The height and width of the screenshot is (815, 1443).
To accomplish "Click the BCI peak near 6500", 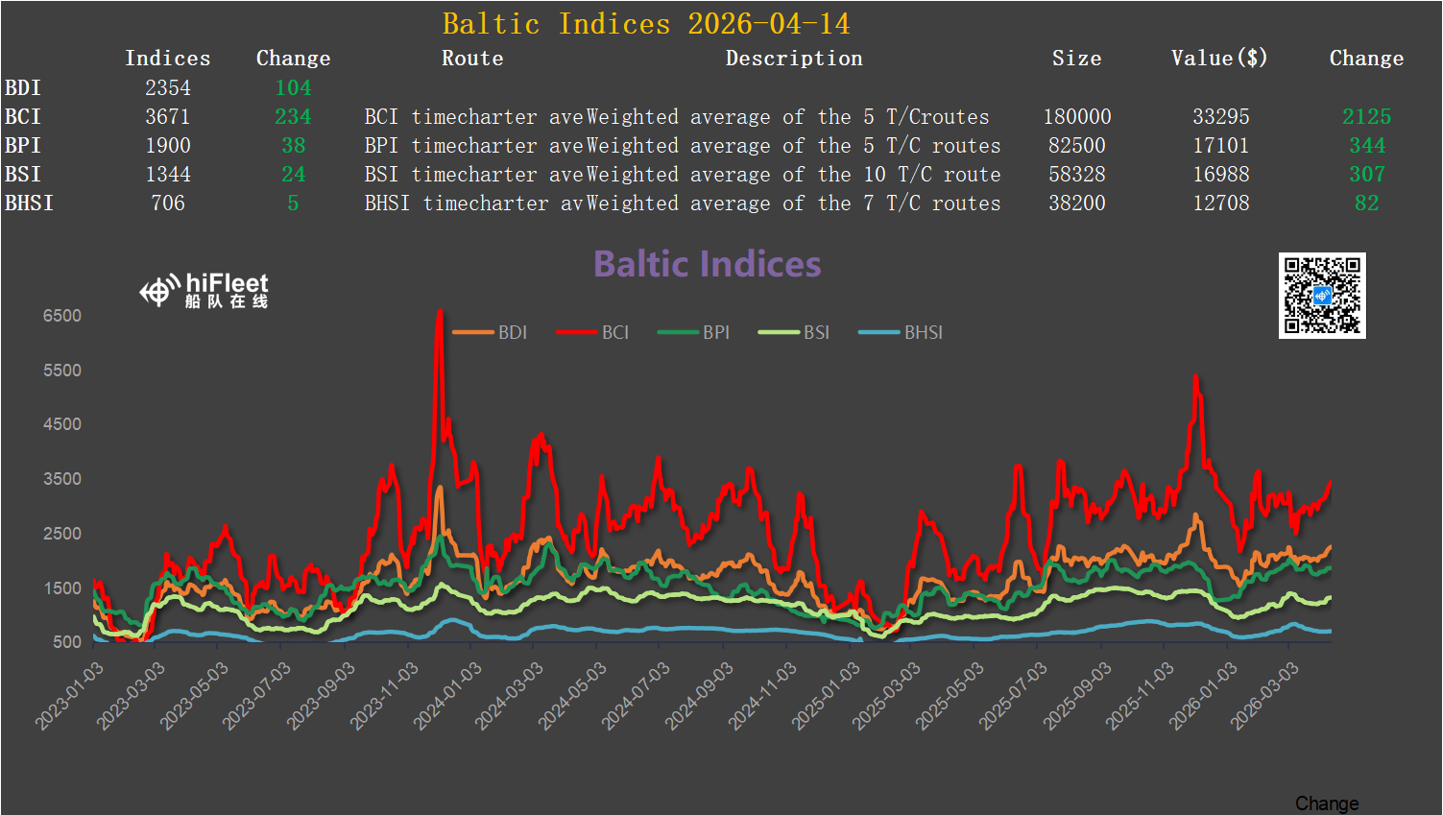I will 440,312.
